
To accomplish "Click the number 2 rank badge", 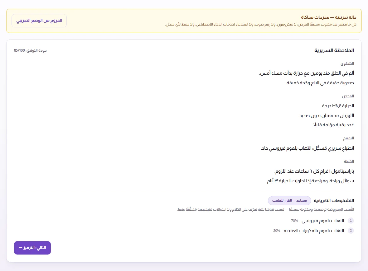I will click(351, 231).
